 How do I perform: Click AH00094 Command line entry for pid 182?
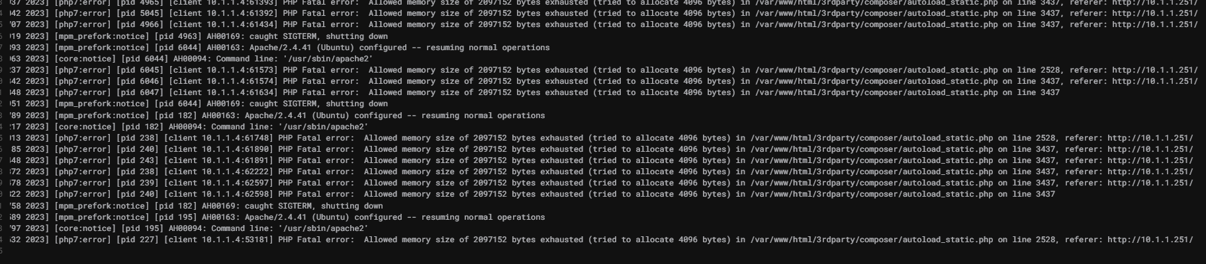click(268, 127)
